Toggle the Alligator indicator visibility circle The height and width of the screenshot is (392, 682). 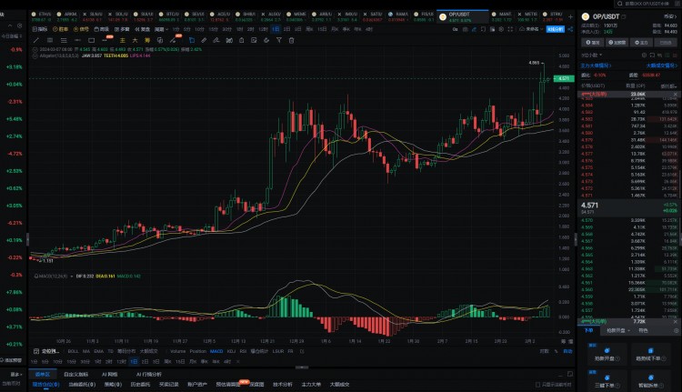pyautogui.click(x=35, y=55)
